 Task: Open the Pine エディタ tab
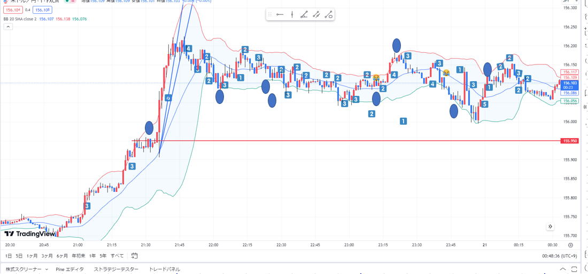click(69, 270)
